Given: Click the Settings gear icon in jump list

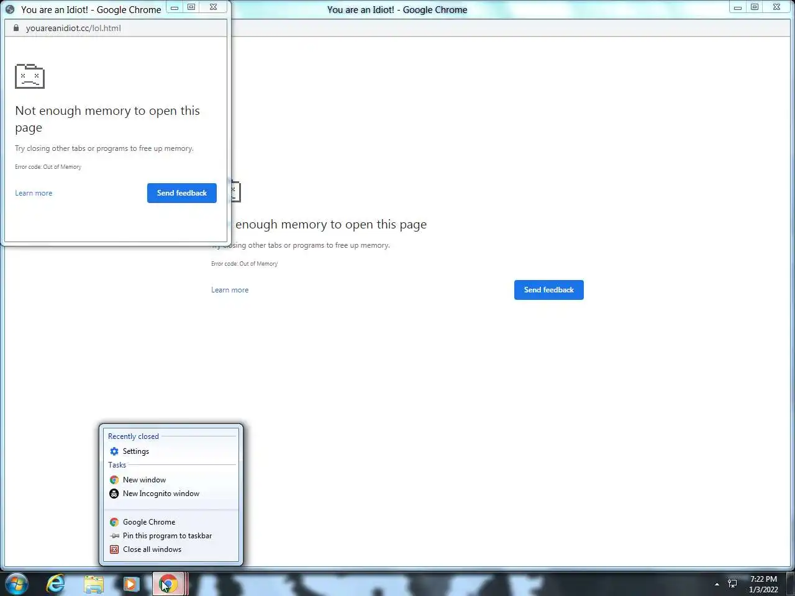Looking at the screenshot, I should pos(114,451).
